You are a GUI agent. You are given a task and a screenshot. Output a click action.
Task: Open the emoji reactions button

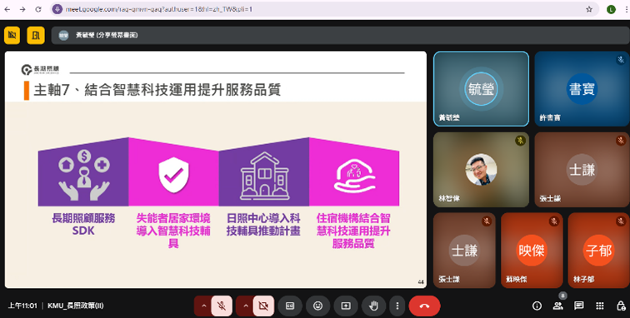tap(317, 306)
